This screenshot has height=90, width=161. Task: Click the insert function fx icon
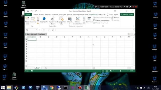click(x=53, y=30)
